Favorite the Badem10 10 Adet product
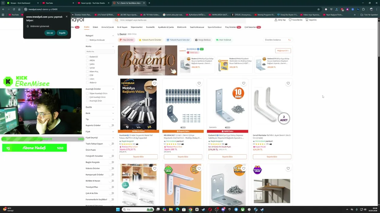Viewport: 380px width, 213px height. coord(243,83)
